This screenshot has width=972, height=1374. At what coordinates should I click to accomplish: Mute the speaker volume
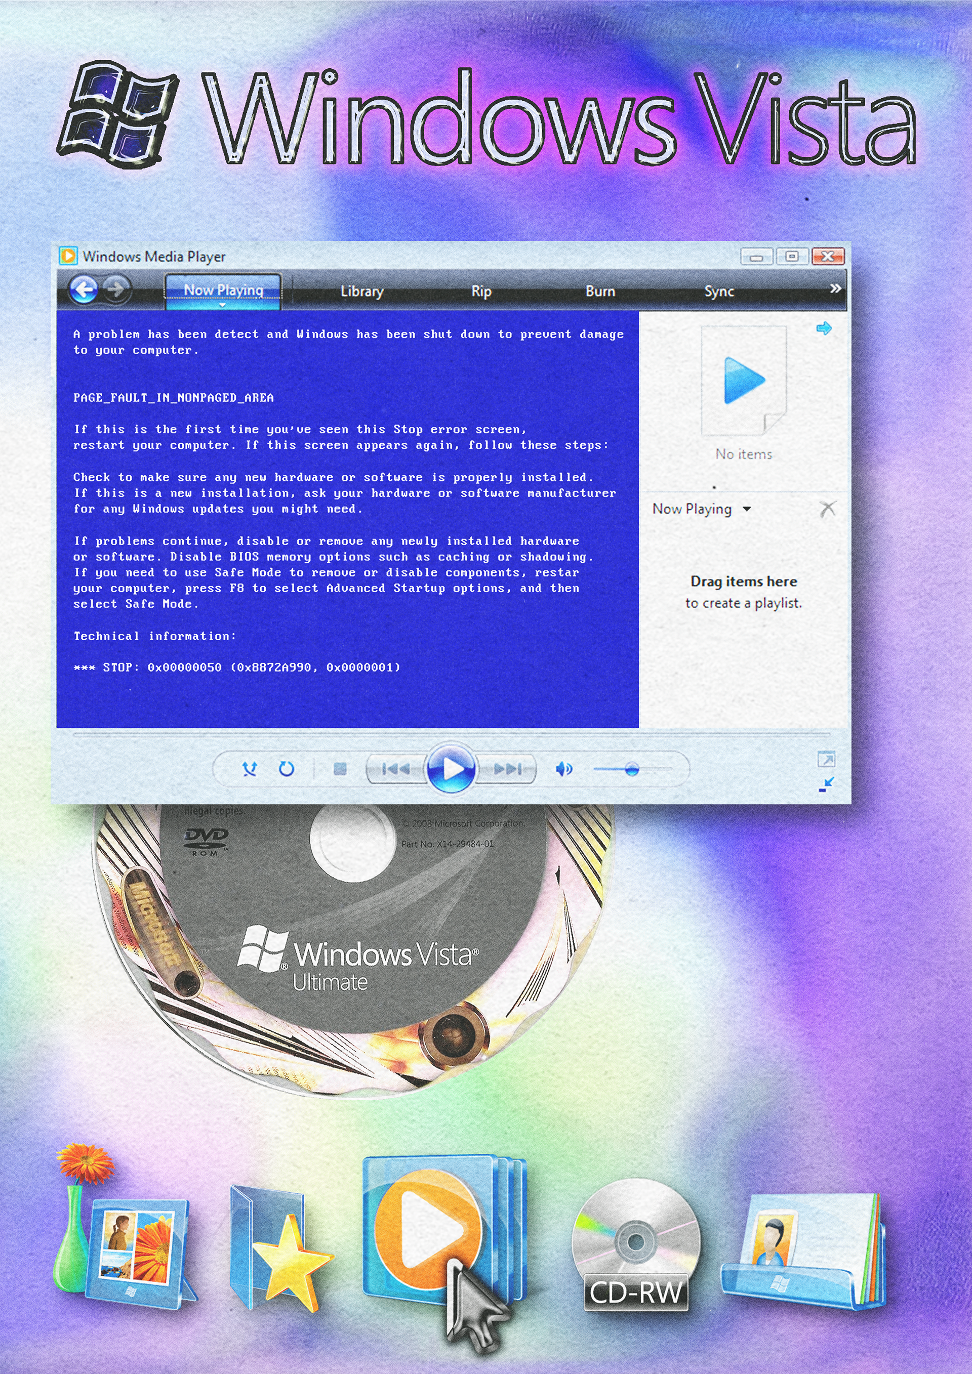pyautogui.click(x=563, y=768)
